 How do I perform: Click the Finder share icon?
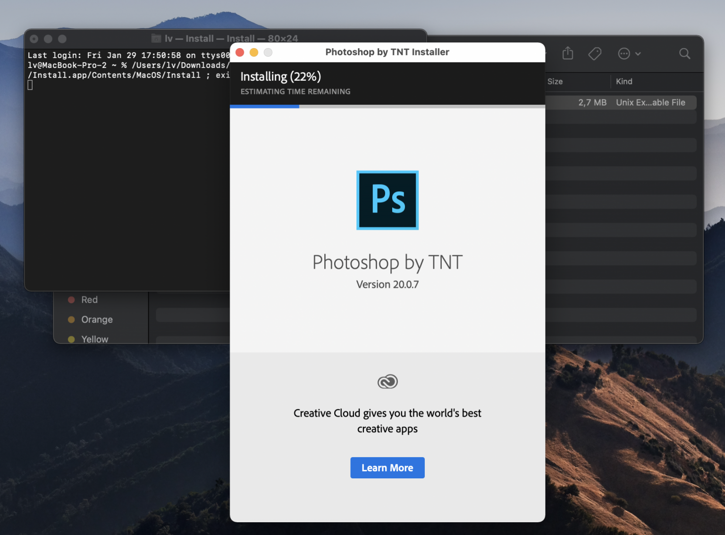(568, 53)
